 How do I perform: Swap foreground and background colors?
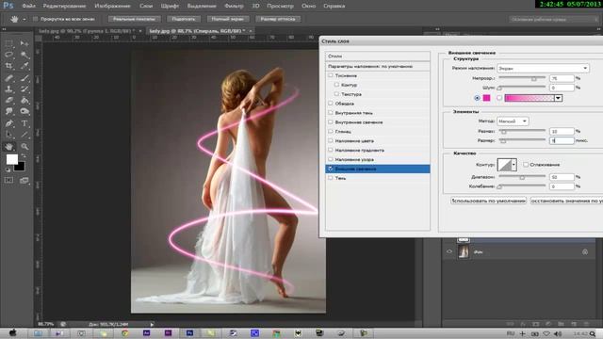click(23, 155)
